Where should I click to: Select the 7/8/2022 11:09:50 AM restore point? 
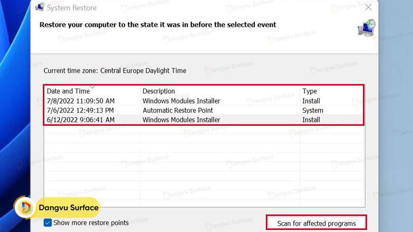click(x=81, y=101)
